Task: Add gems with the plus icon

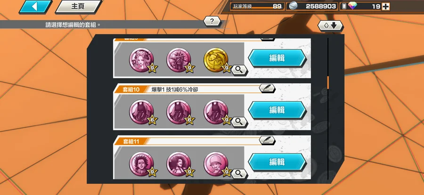Action: [385, 7]
